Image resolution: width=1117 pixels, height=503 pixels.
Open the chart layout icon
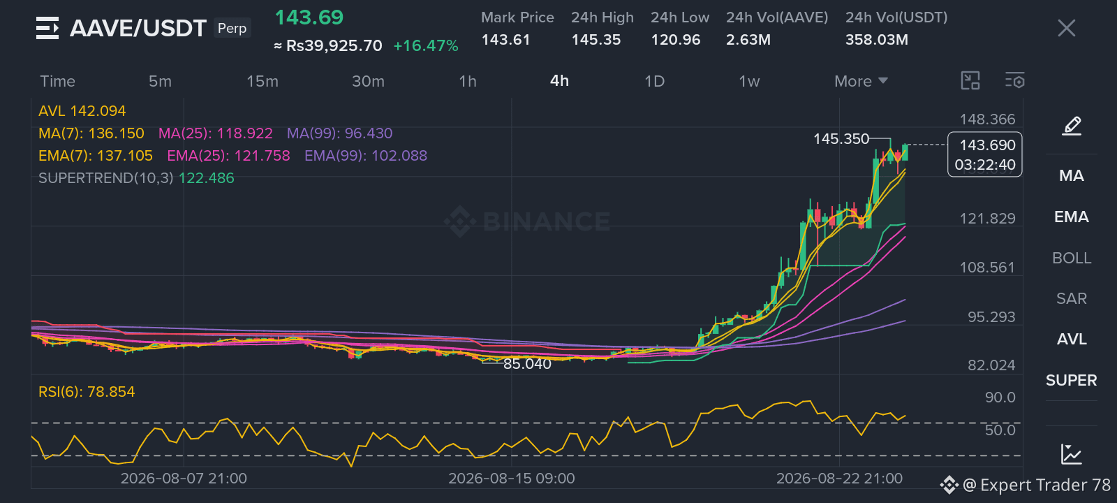pos(970,81)
